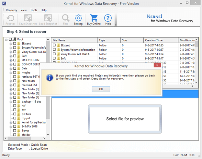The image size is (202, 159).
Task: Open the Help menu in menu bar
Action: coord(44,10)
